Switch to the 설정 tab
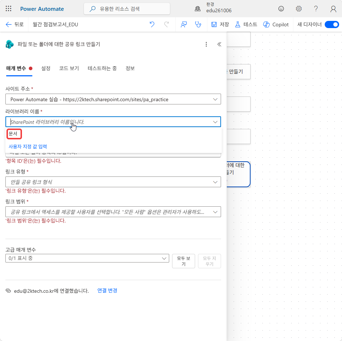342x341 pixels. [x=46, y=68]
